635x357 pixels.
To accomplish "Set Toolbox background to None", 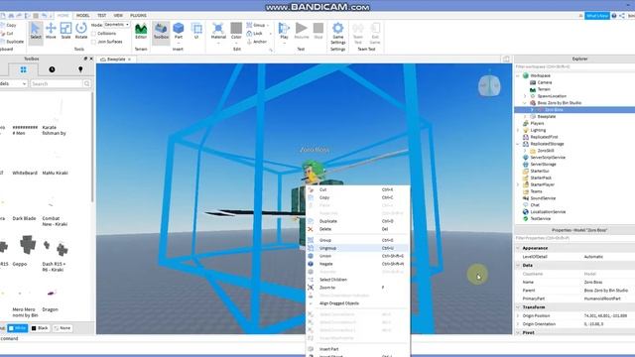I will point(63,328).
